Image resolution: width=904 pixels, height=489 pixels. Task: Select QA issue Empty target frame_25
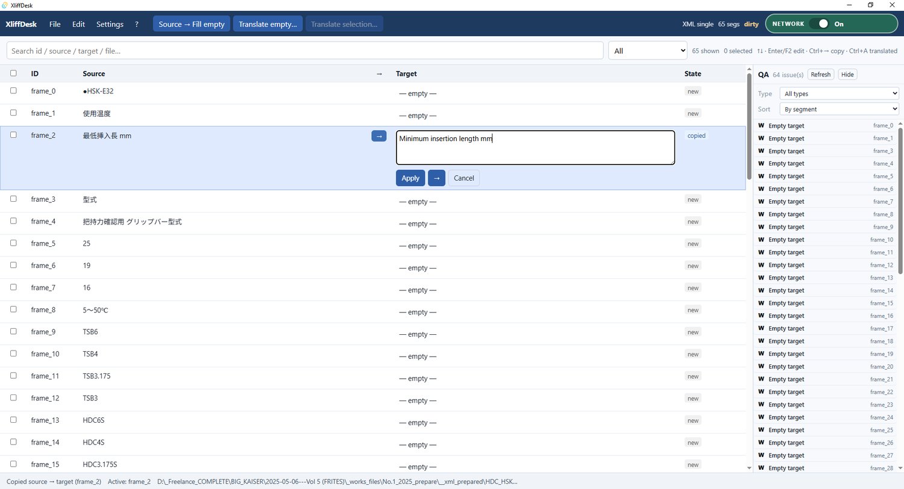[x=825, y=430]
